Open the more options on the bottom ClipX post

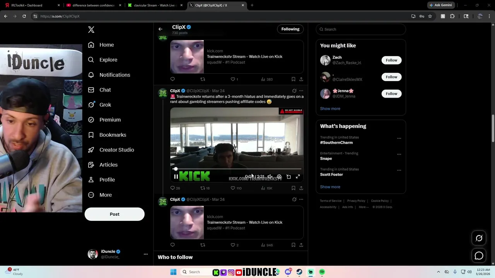[x=301, y=200]
